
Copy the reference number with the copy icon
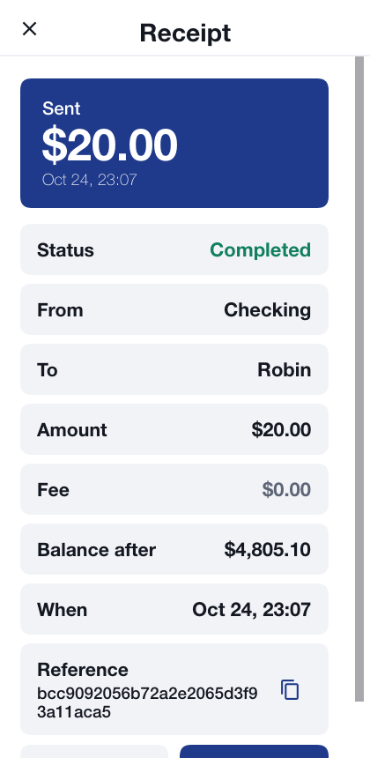click(x=290, y=689)
